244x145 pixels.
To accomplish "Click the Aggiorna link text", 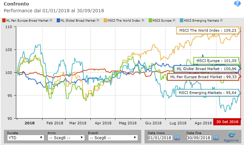I will pyautogui.click(x=231, y=140).
